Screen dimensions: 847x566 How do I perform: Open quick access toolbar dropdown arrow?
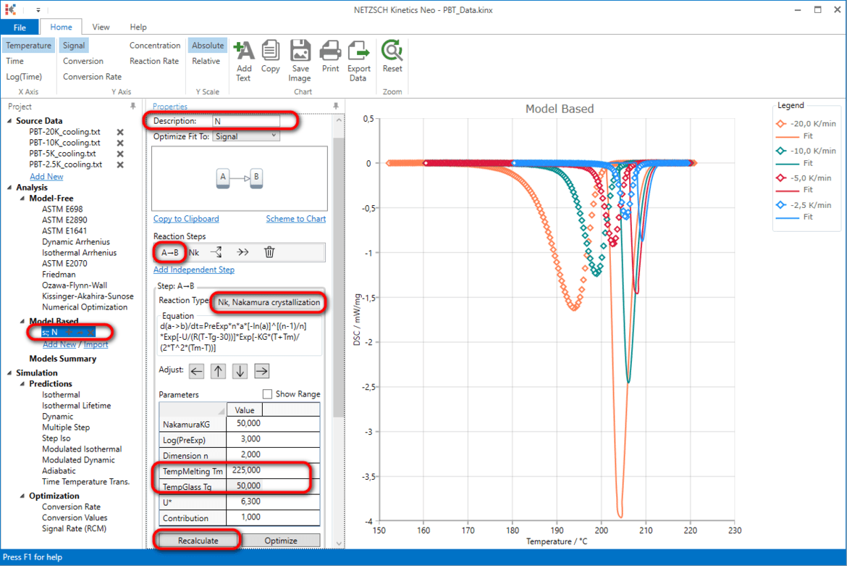tap(38, 9)
